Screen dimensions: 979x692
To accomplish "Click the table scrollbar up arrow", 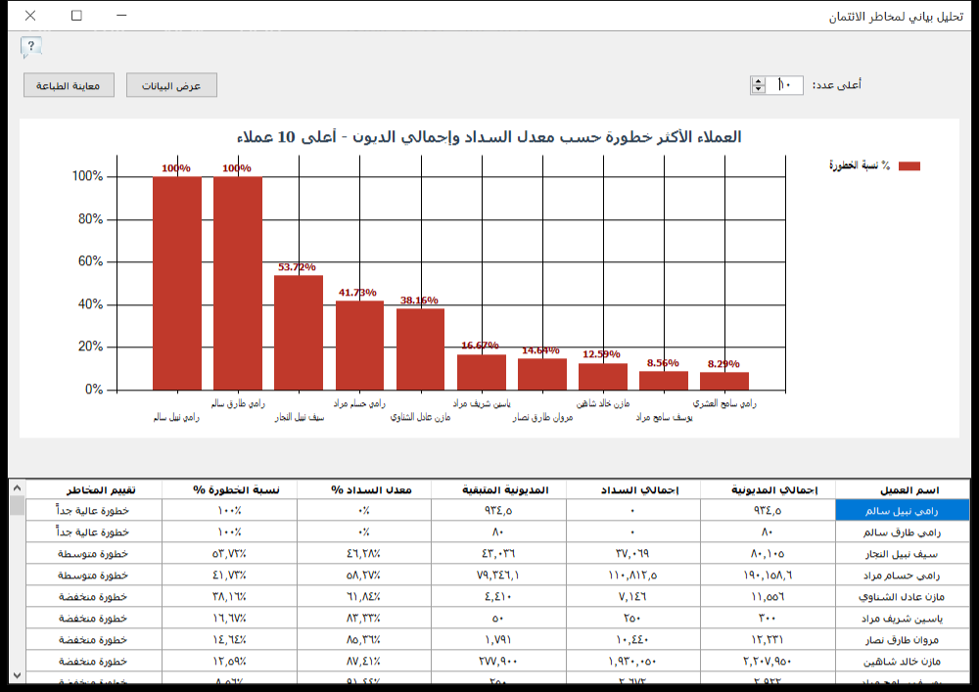I will (17, 488).
